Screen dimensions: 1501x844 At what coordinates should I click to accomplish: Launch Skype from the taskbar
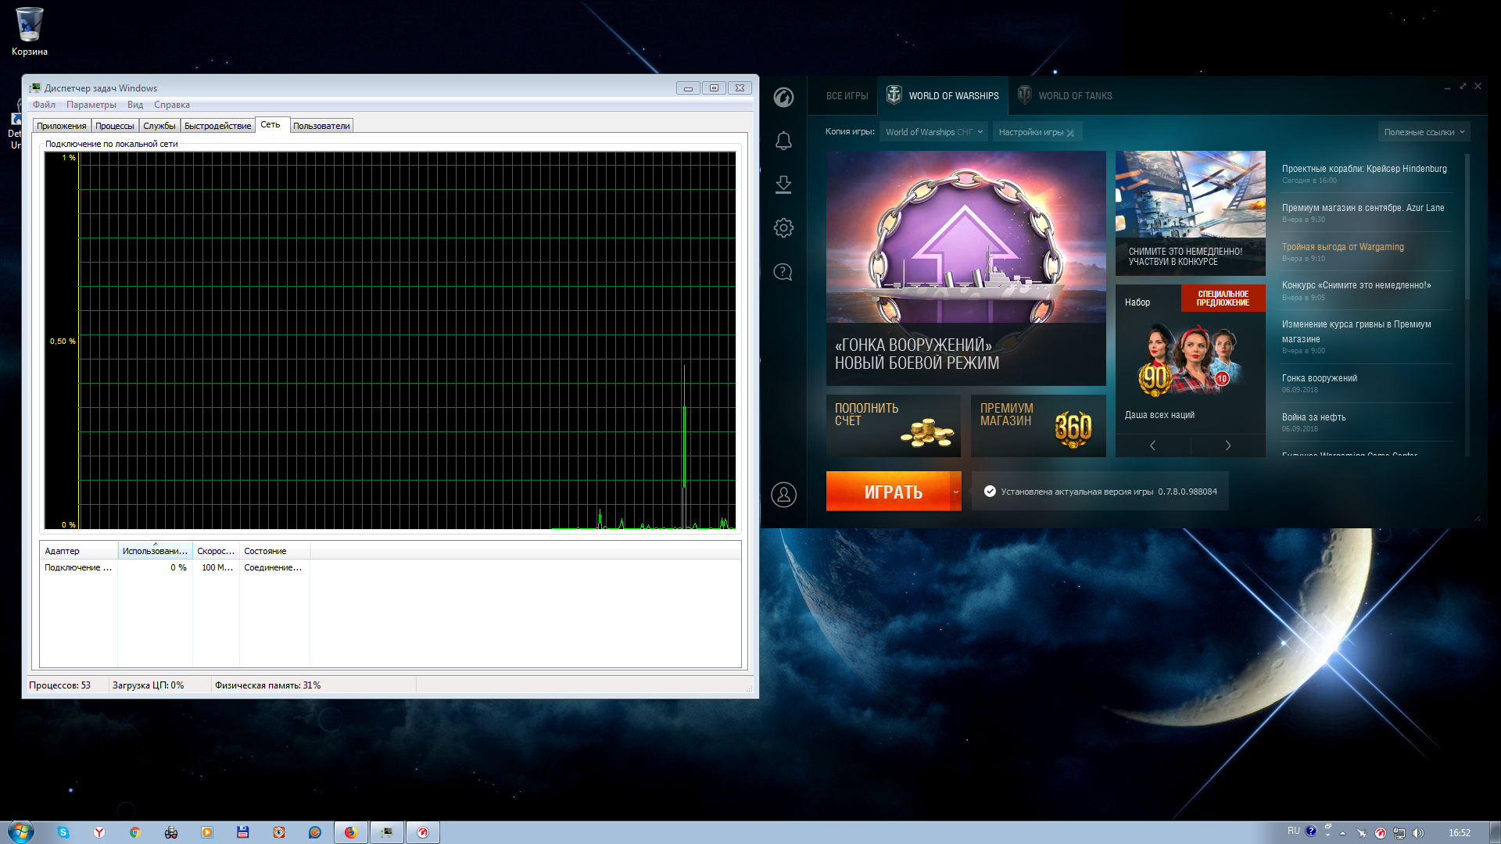[63, 832]
